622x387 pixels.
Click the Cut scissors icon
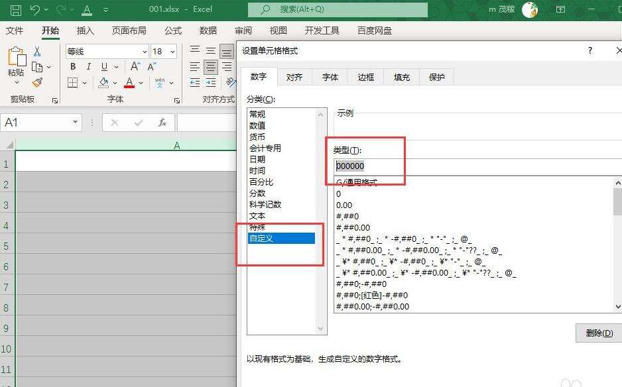[x=37, y=51]
